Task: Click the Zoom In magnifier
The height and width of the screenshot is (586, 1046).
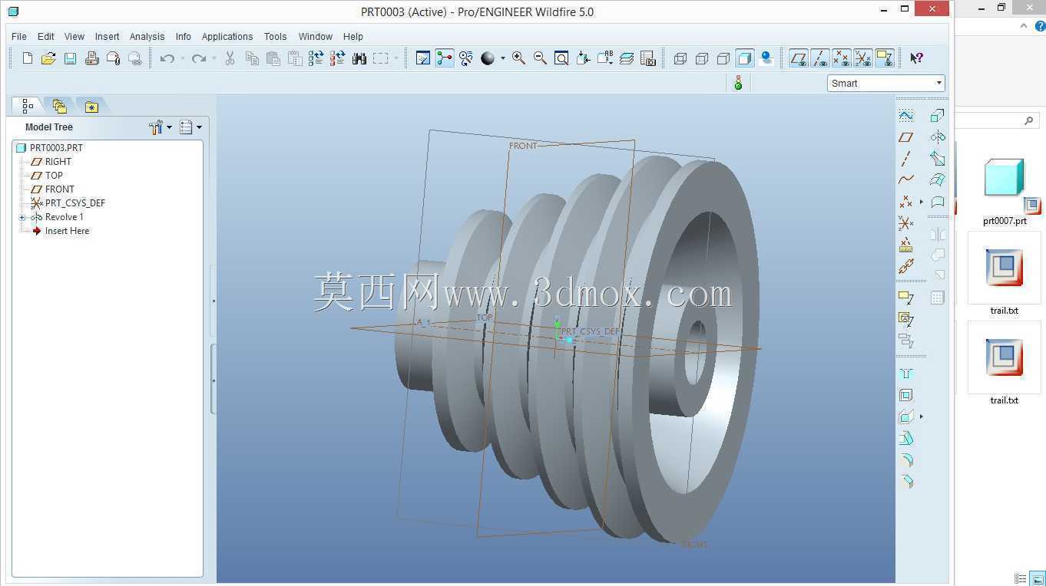Action: 518,58
